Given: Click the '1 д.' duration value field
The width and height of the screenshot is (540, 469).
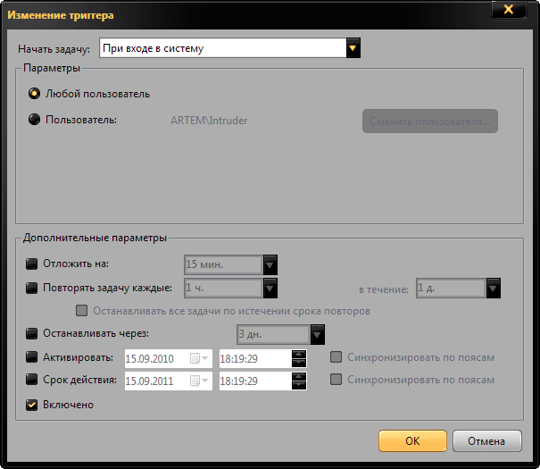Looking at the screenshot, I should coord(451,288).
